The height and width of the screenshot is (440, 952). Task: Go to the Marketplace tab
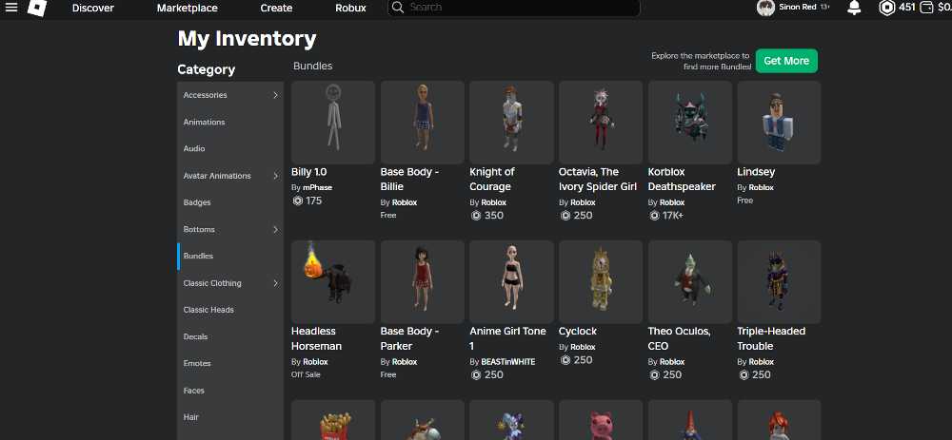(x=187, y=8)
